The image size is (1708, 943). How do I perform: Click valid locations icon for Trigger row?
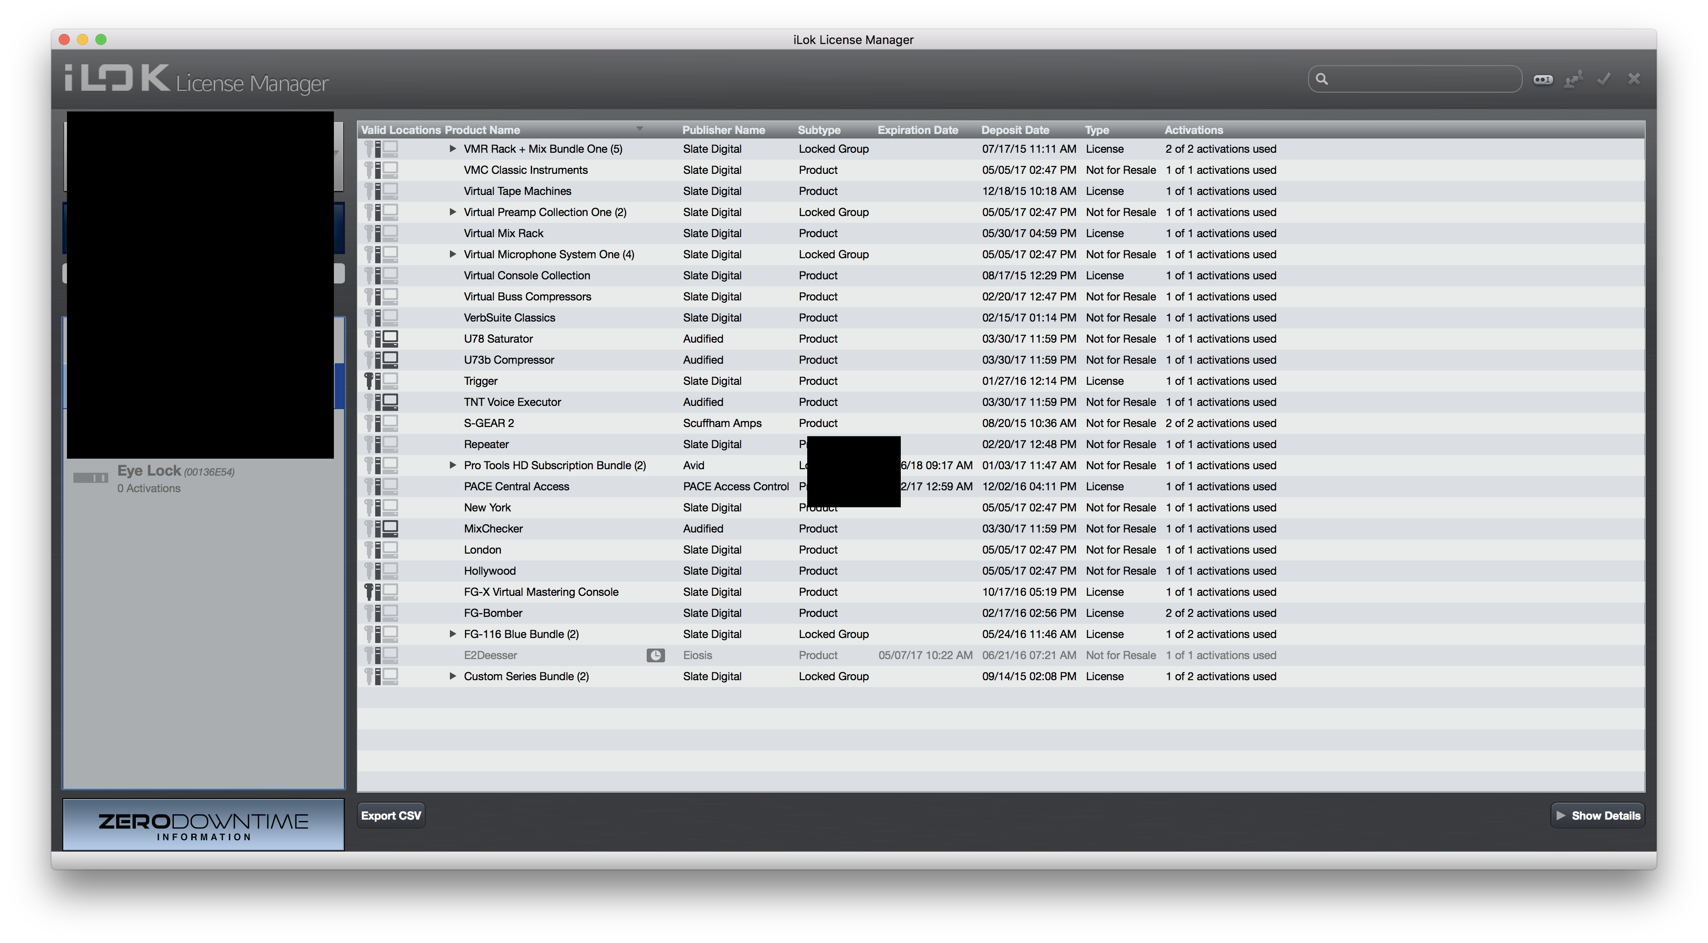[x=381, y=381]
